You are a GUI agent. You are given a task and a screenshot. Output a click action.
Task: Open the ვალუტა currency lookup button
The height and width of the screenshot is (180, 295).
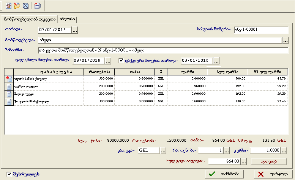pos(163,150)
